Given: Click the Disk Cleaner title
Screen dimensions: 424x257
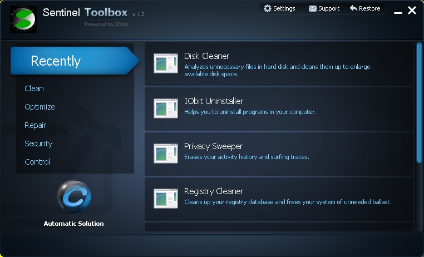Looking at the screenshot, I should [x=206, y=56].
